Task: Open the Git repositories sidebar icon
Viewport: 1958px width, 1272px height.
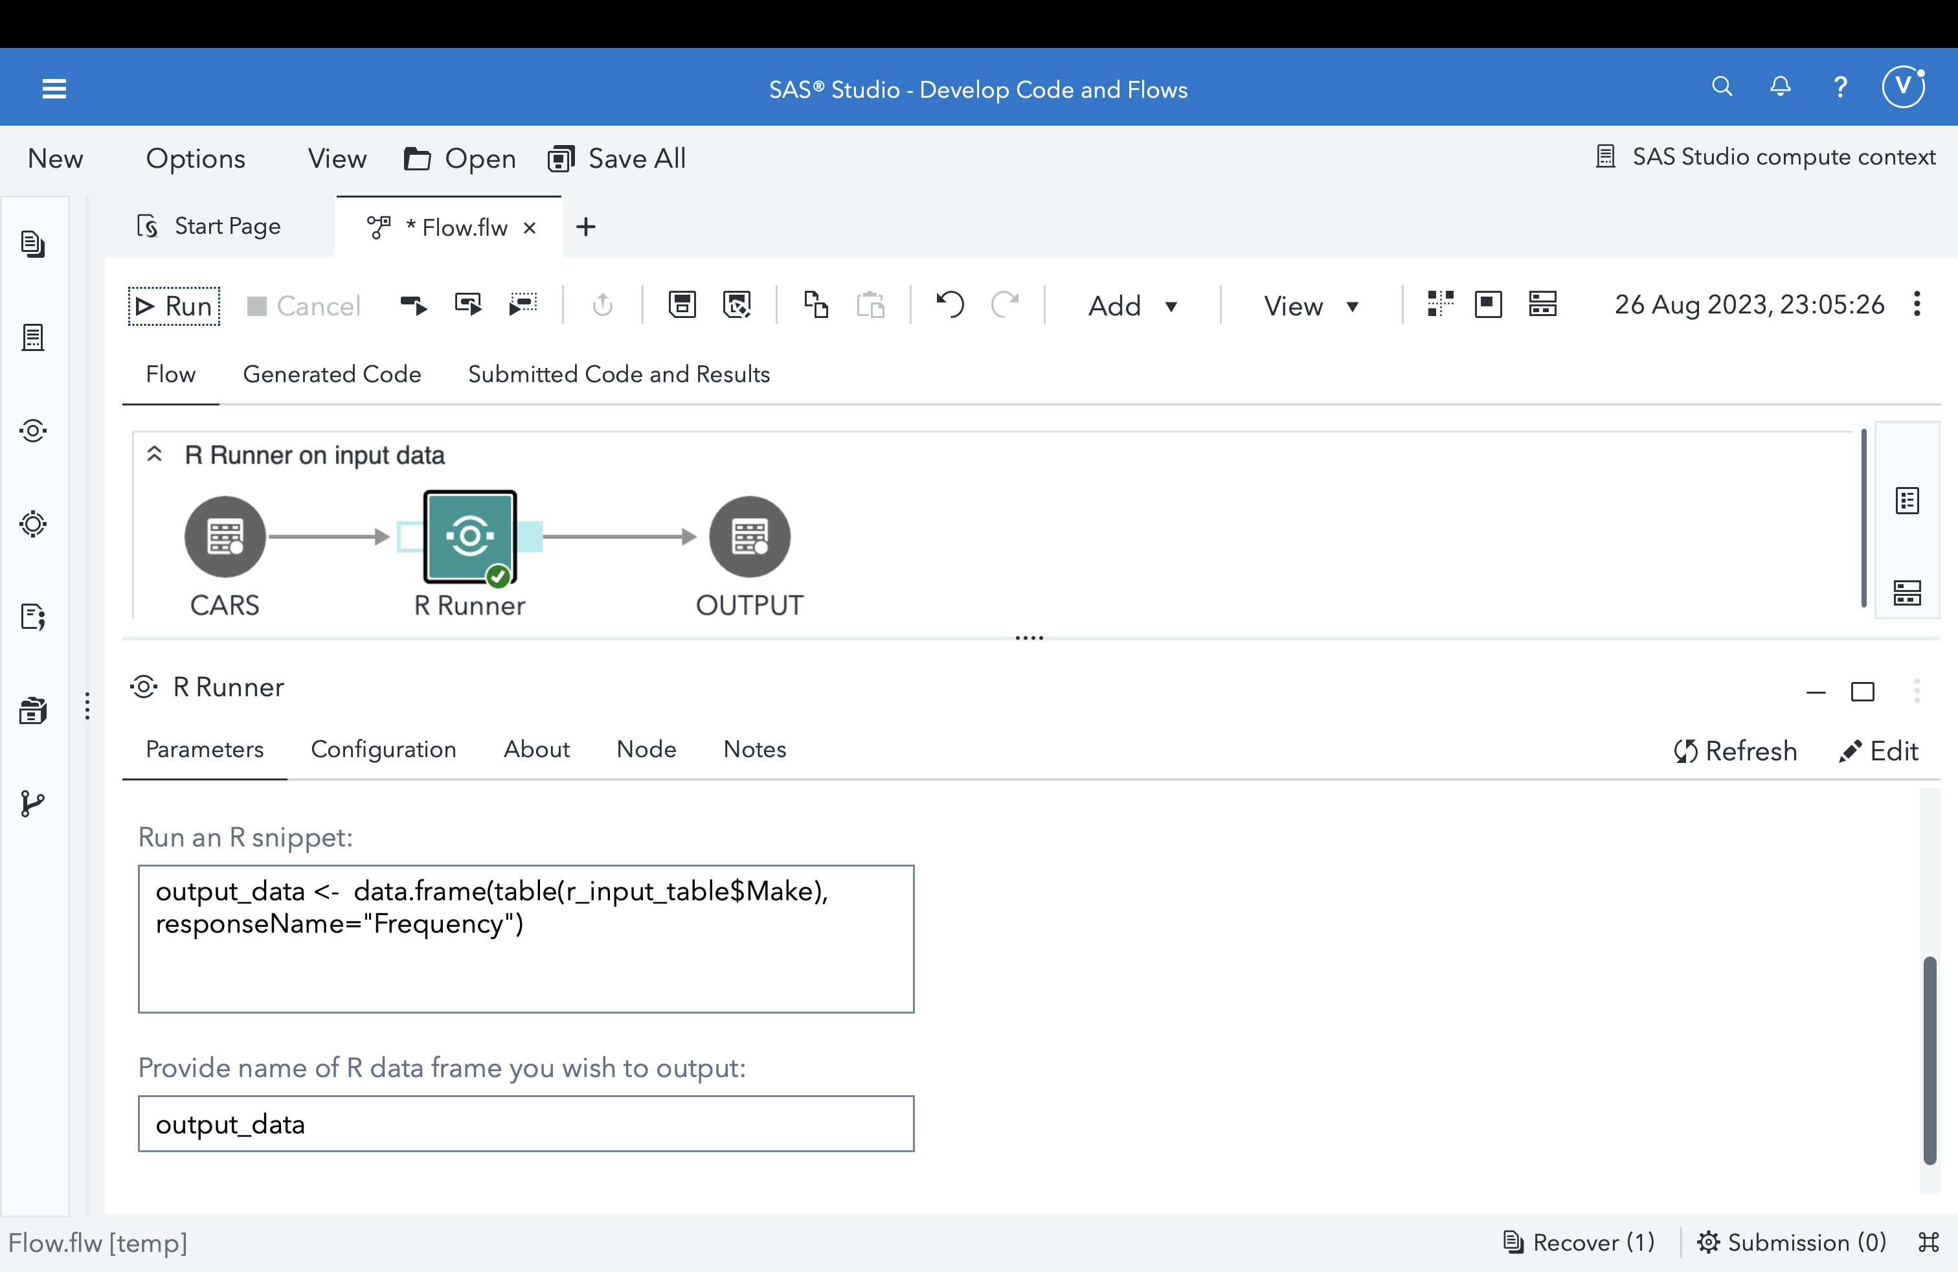Action: (x=33, y=803)
